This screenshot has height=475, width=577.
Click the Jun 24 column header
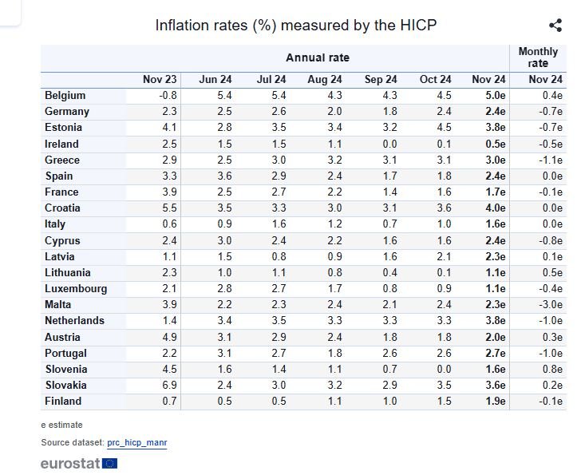click(215, 80)
